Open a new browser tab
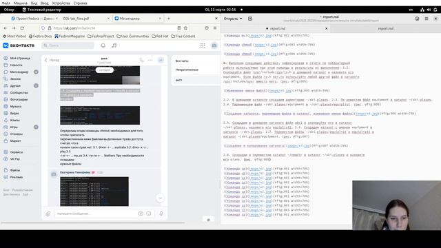441x248 pixels. (169, 19)
